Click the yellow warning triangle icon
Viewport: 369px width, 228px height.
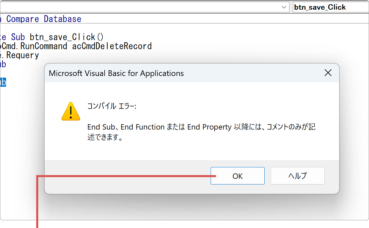coord(71,111)
